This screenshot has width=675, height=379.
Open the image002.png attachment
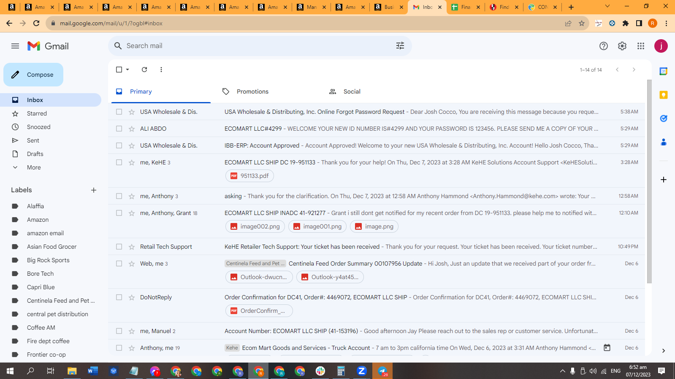pos(255,226)
